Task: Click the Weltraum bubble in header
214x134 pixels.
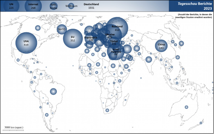Action: point(71,6)
